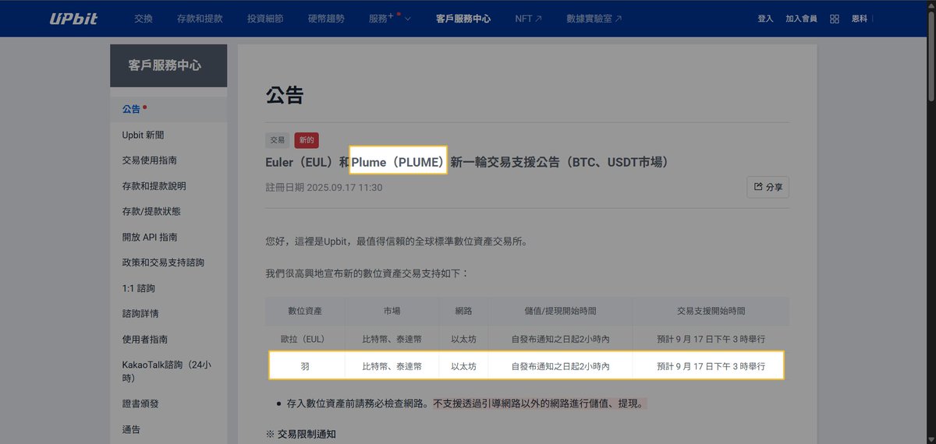The width and height of the screenshot is (936, 444).
Task: Click the 分享 share button
Action: point(768,187)
